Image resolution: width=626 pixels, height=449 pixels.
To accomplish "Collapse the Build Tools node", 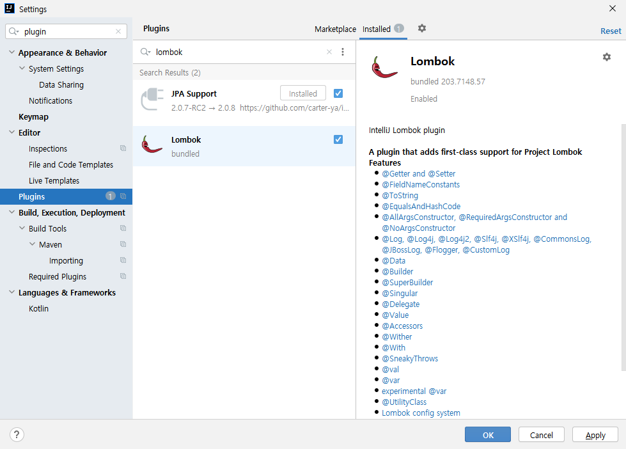I will pyautogui.click(x=22, y=228).
